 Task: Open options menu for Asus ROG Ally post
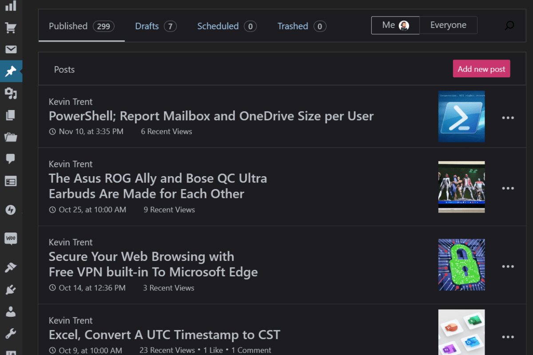[508, 188]
